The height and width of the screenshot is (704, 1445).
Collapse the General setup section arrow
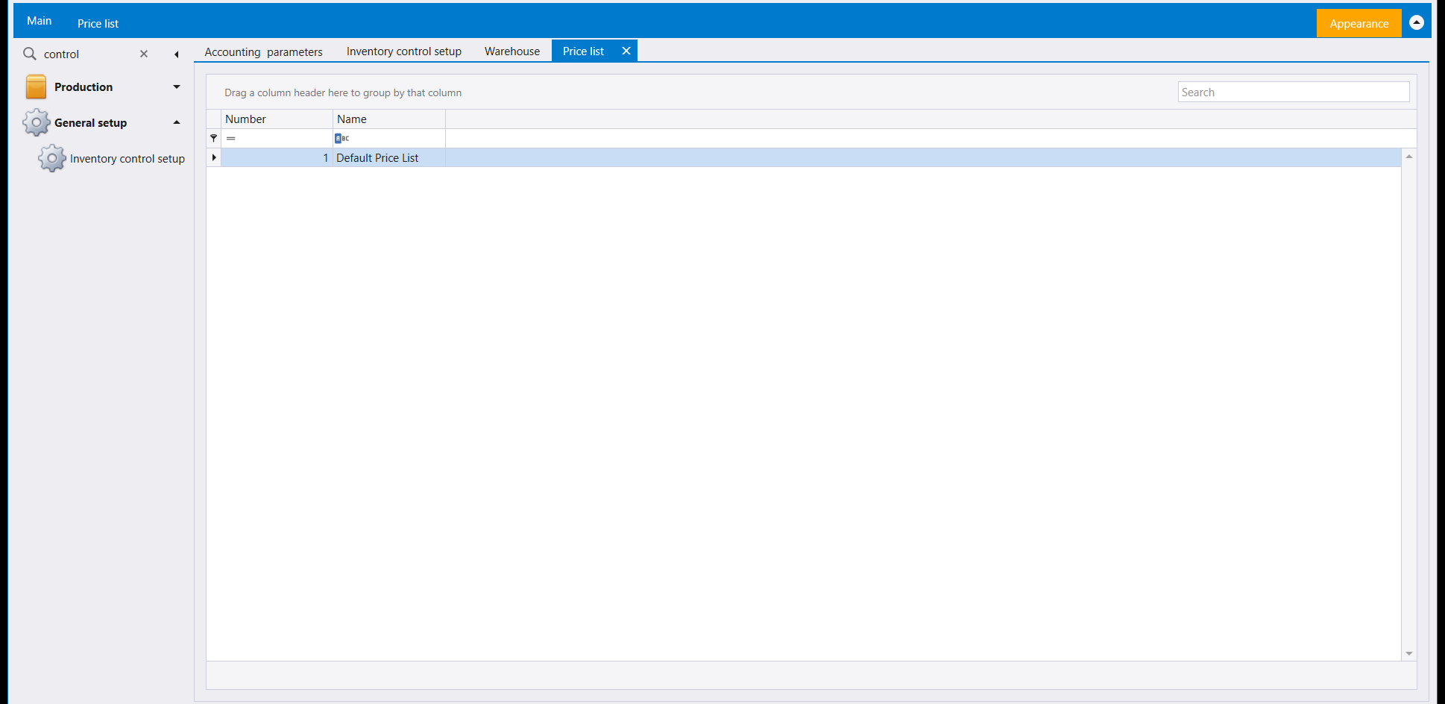pos(177,122)
